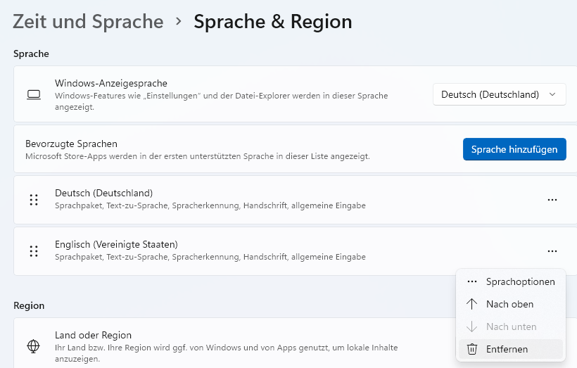Choose Sprachoptionen from the context menu
Viewport: 577px width, 368px height.
pos(520,281)
